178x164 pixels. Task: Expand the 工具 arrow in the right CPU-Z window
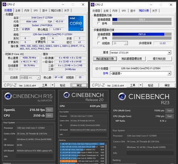[x=141, y=85]
